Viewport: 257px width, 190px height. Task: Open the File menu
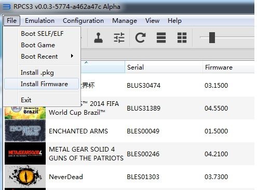click(11, 21)
